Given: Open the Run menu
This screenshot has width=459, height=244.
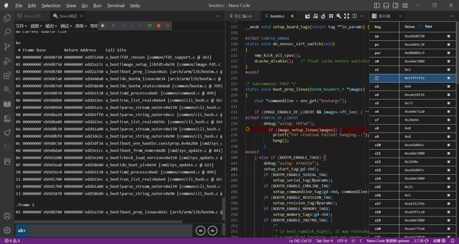Looking at the screenshot, I should coord(97,6).
